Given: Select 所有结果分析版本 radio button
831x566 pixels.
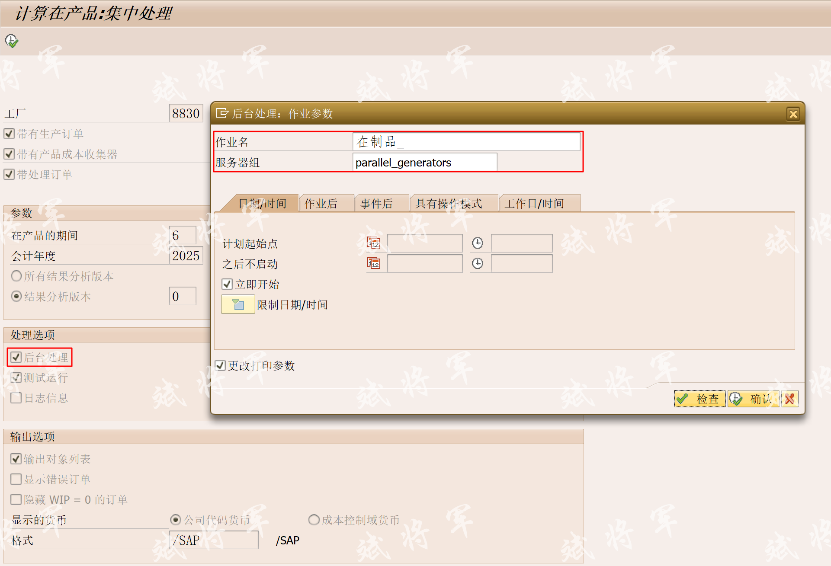Looking at the screenshot, I should point(16,276).
